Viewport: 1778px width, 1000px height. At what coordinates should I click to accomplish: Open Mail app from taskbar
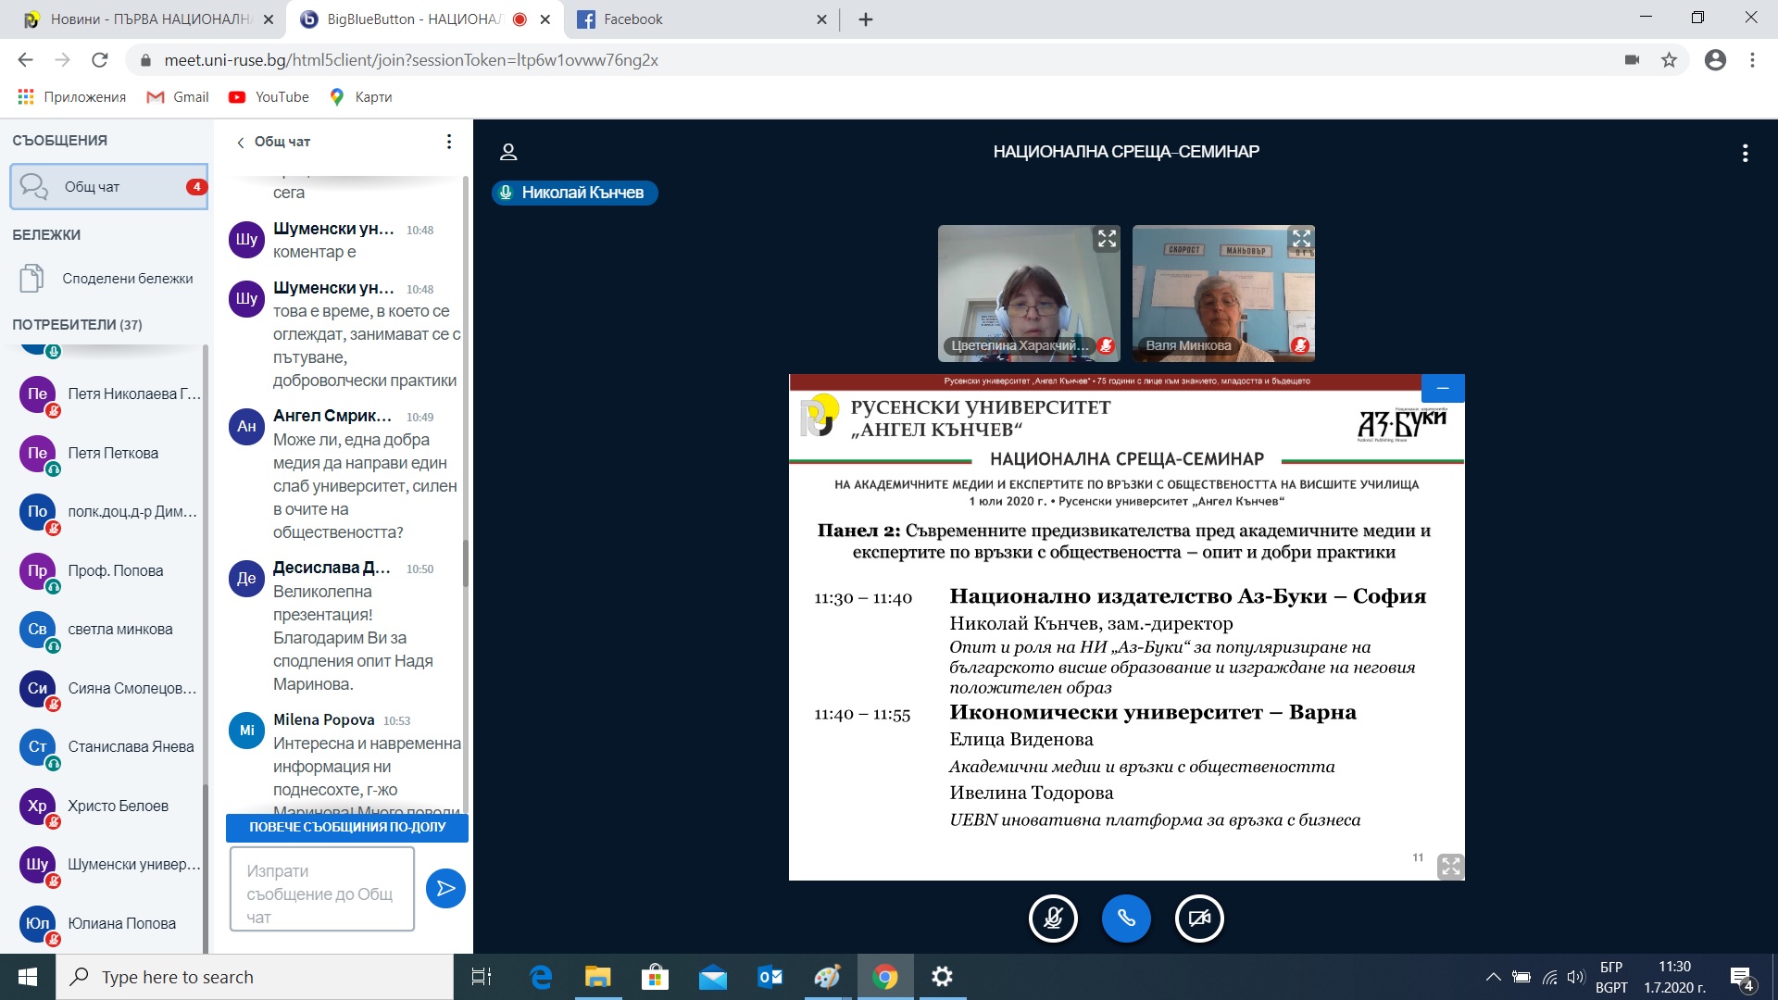tap(712, 978)
